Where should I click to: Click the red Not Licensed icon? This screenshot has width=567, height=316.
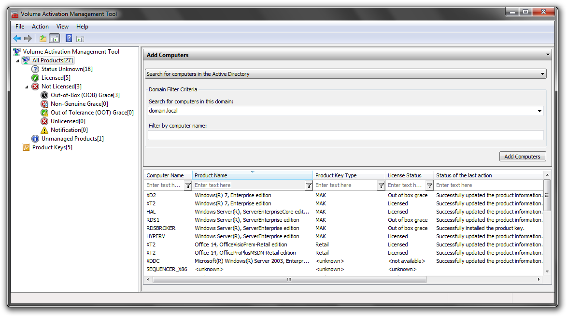click(35, 86)
